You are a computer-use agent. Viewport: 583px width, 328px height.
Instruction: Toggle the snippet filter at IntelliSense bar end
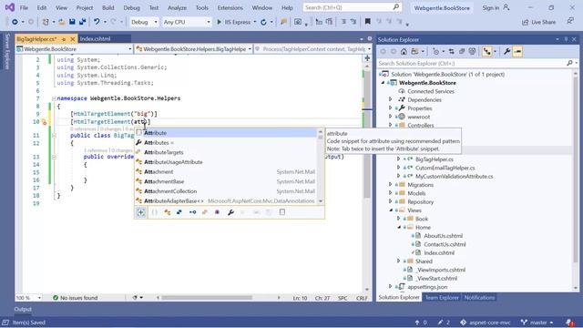282,212
